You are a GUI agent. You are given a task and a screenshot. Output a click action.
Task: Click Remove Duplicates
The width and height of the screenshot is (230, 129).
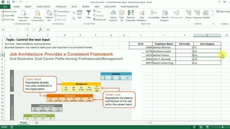point(130,16)
